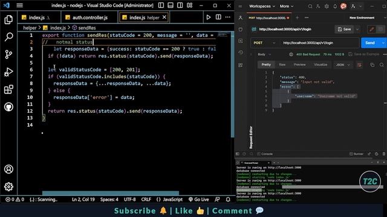The image size is (387, 217).
Task: Open the Postman Console
Action: coord(265,154)
